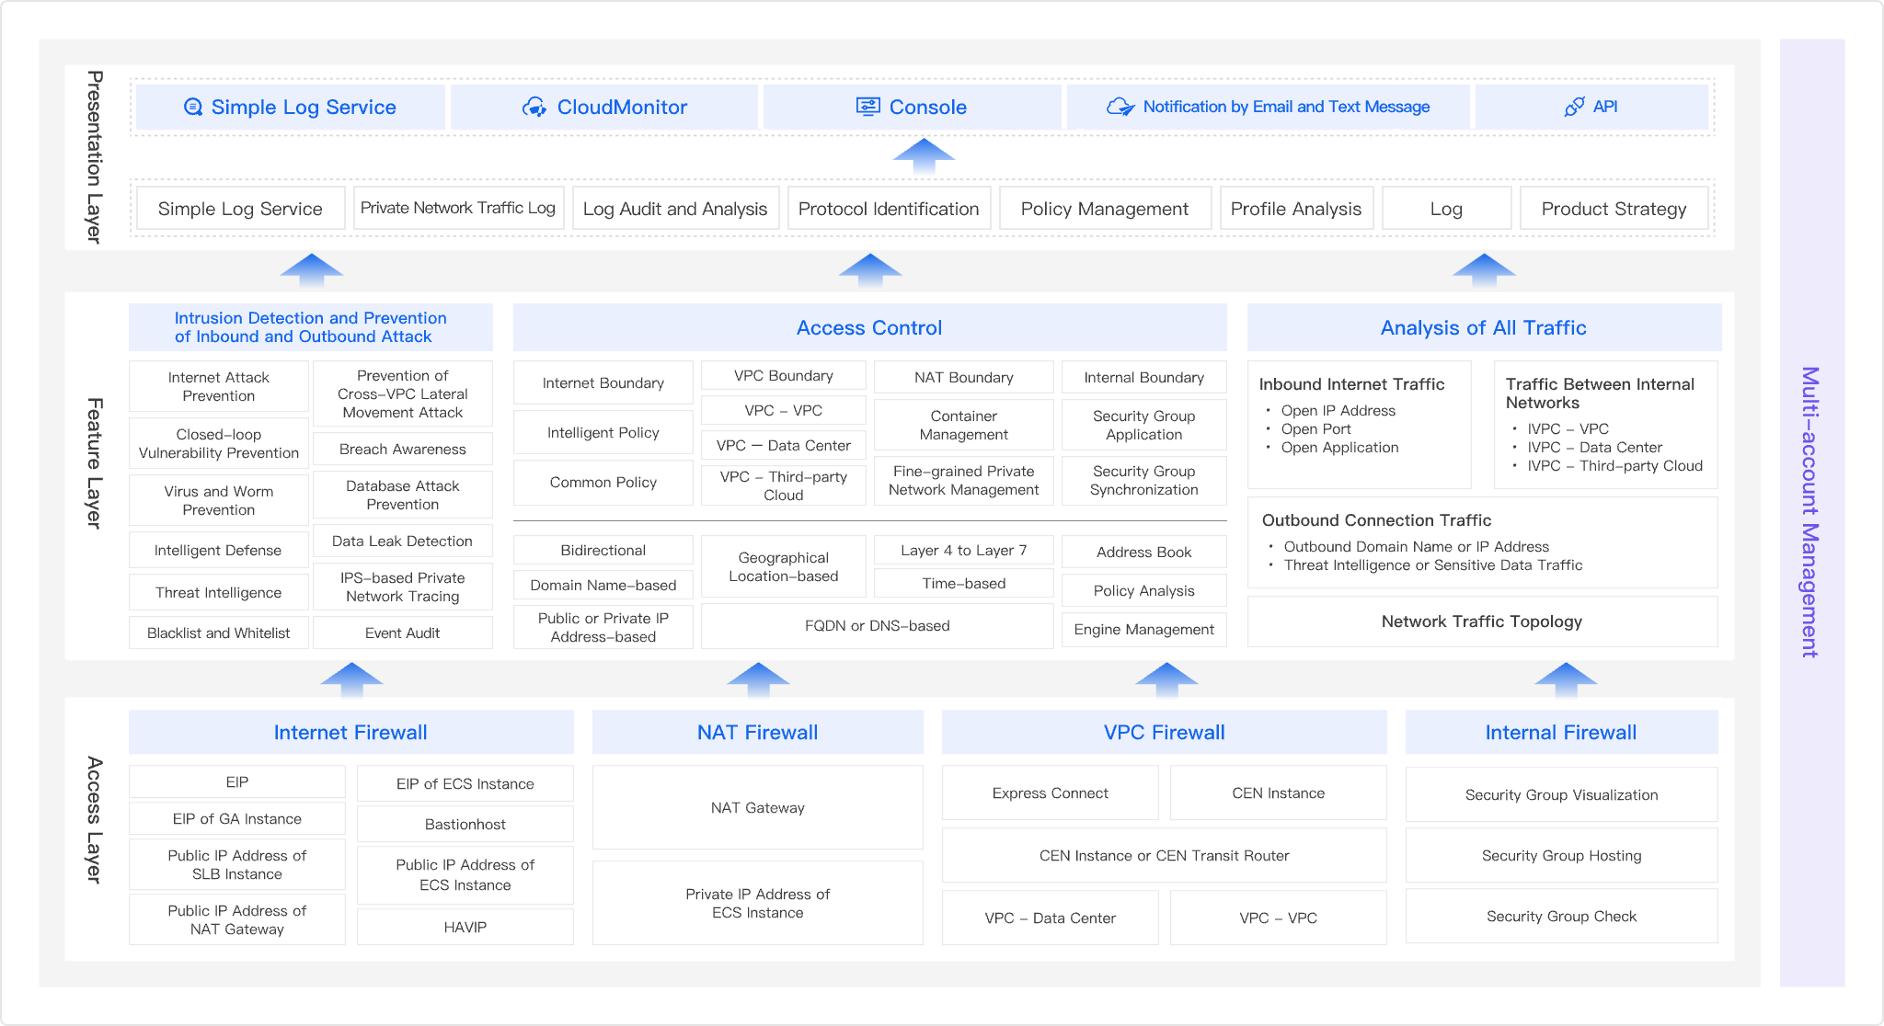
Task: Click the arrow below Console box
Action: pyautogui.click(x=924, y=155)
